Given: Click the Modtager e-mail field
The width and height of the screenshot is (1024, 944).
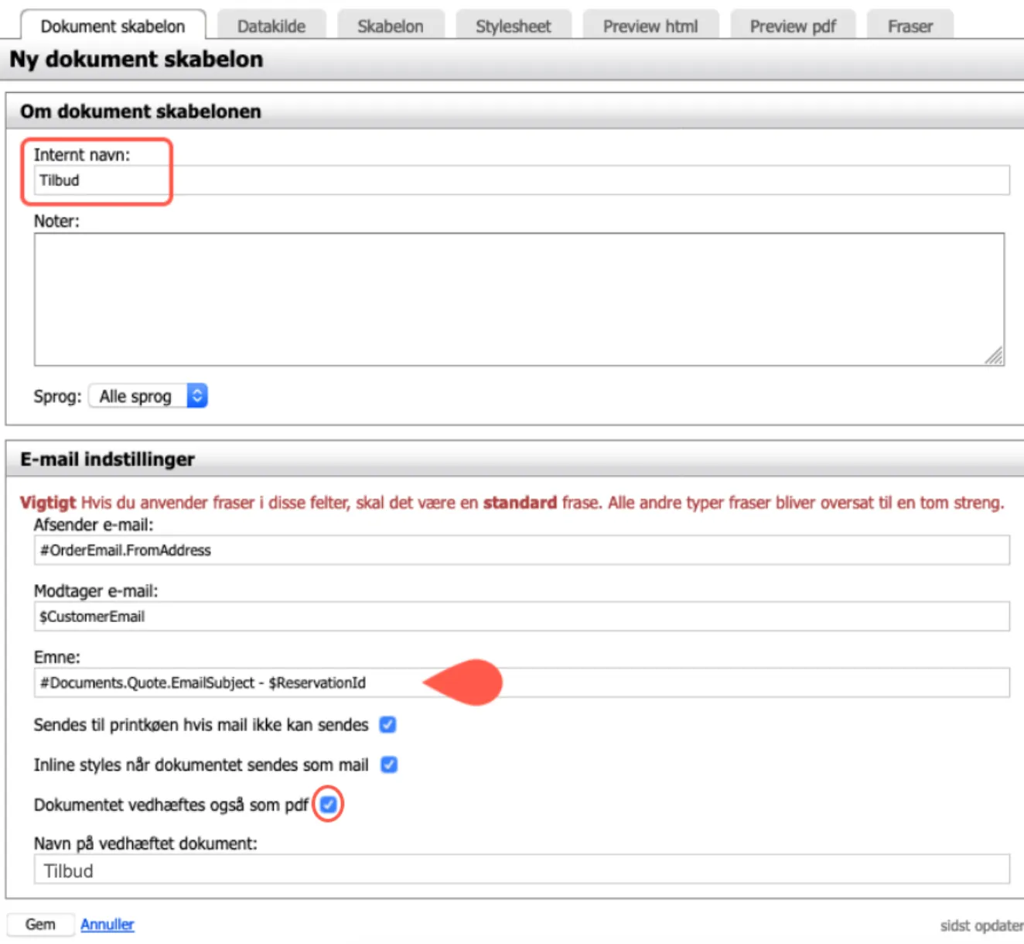Looking at the screenshot, I should coord(521,617).
